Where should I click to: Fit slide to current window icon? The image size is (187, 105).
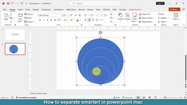pos(185,97)
